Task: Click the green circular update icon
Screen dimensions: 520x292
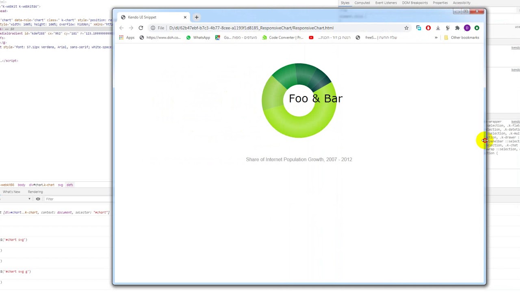Action: (477, 28)
